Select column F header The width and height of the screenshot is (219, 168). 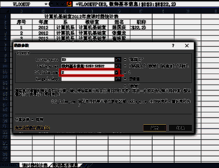click(141, 11)
